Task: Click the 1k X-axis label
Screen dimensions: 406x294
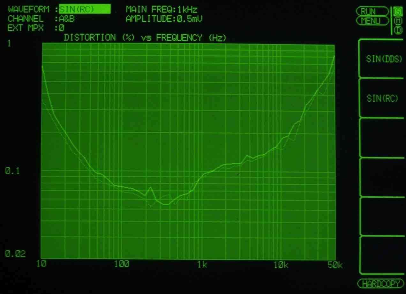Action: 202,264
